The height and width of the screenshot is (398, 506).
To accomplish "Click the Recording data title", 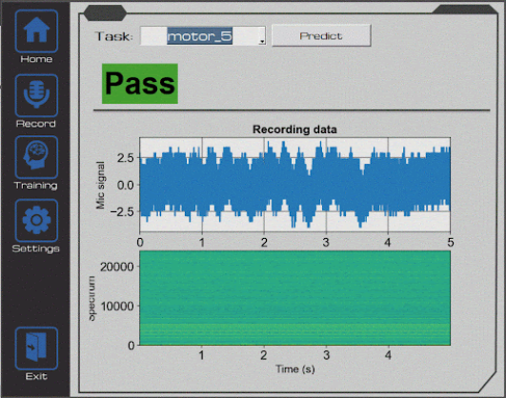I will pyautogui.click(x=294, y=129).
